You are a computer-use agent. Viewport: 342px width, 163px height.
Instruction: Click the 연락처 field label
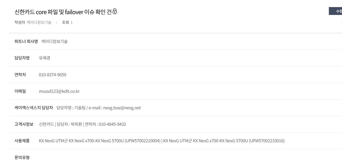pos(20,75)
